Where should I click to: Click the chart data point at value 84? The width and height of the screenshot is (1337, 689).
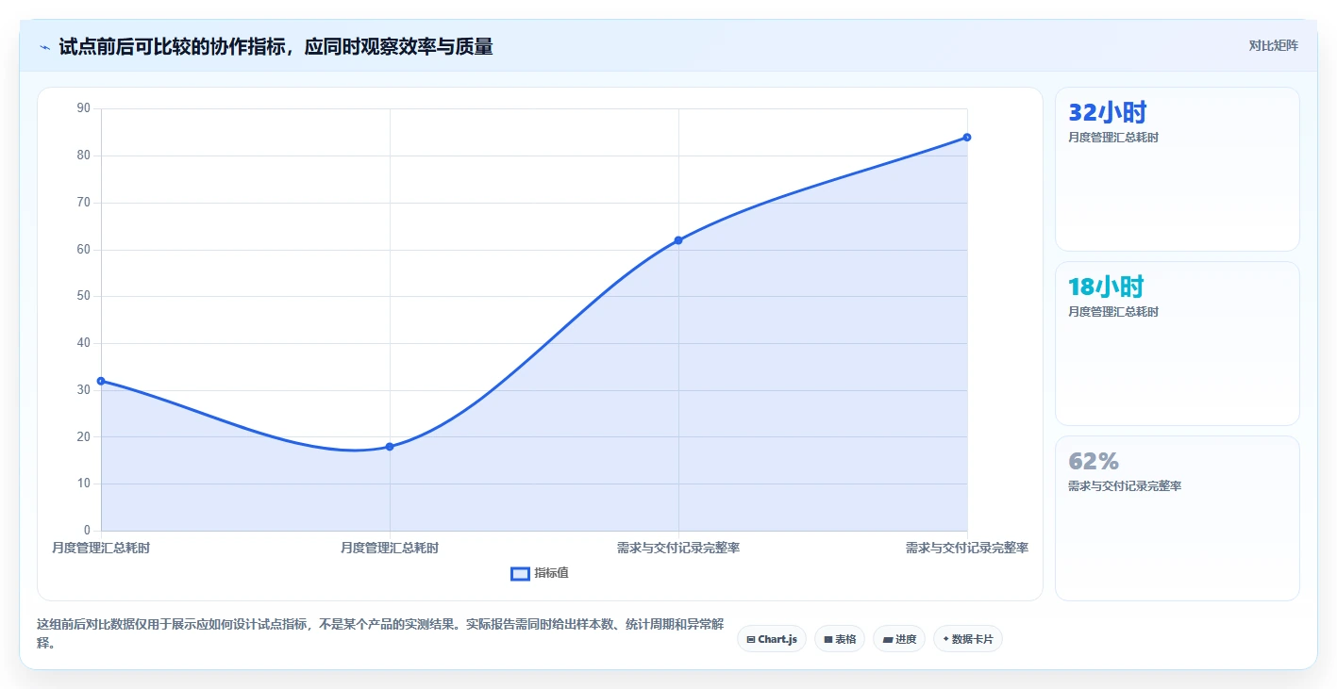pos(967,138)
